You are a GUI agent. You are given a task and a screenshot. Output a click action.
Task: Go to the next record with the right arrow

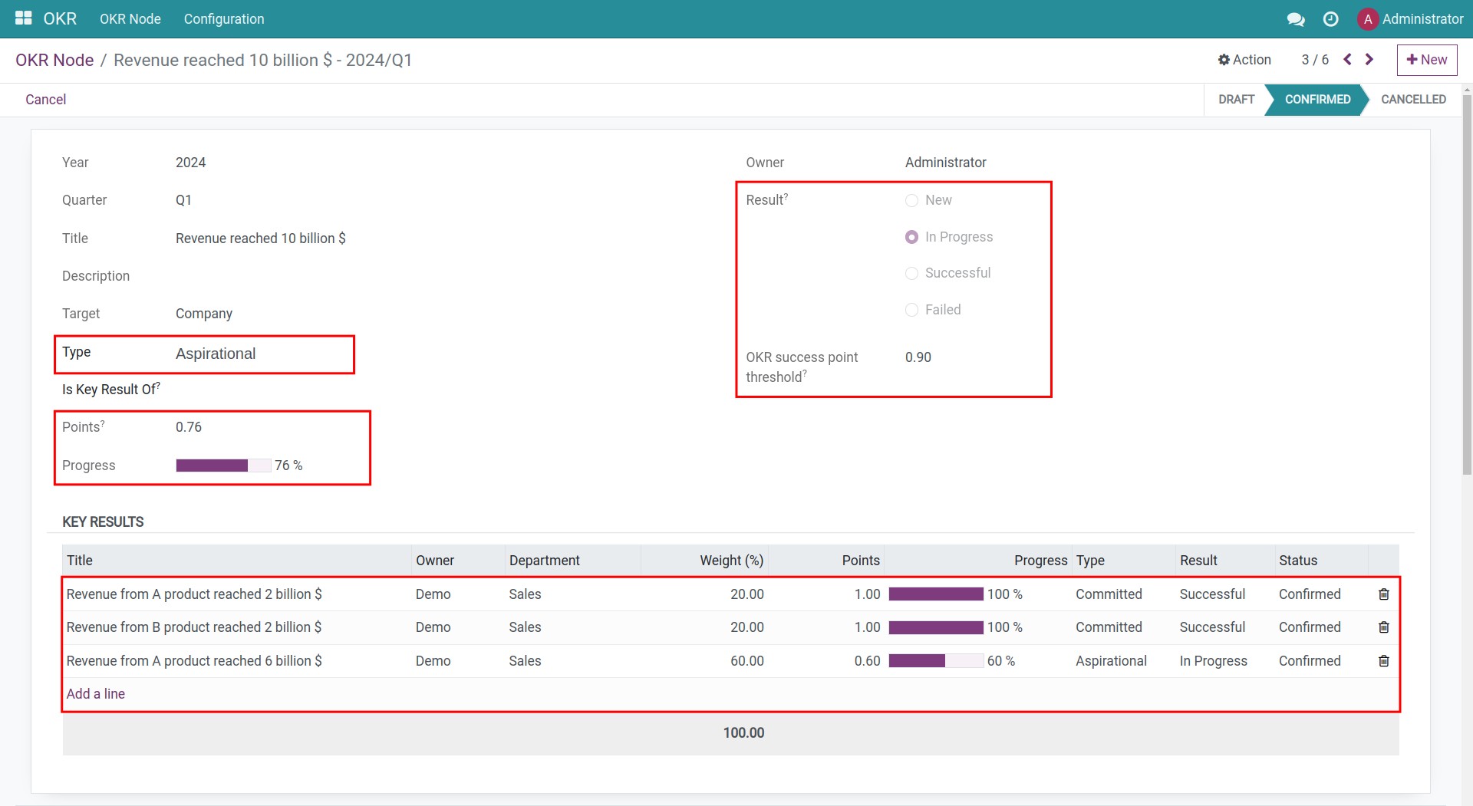(x=1369, y=59)
